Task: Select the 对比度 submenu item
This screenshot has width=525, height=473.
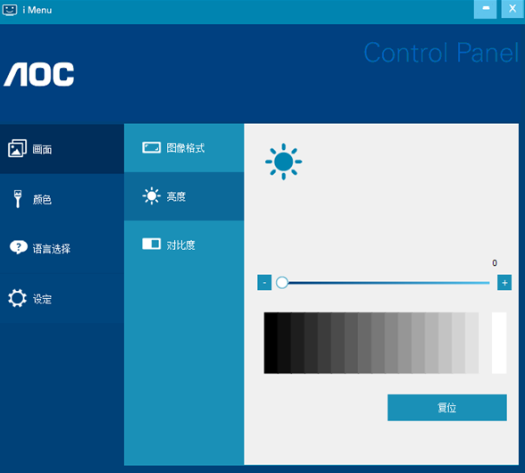Action: tap(184, 245)
